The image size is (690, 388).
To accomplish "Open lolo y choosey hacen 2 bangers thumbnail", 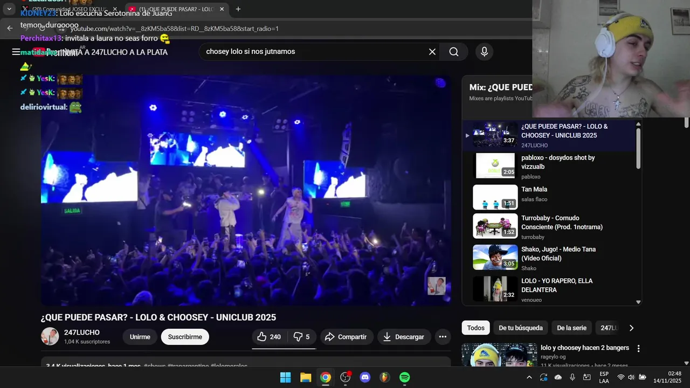I will (x=499, y=355).
